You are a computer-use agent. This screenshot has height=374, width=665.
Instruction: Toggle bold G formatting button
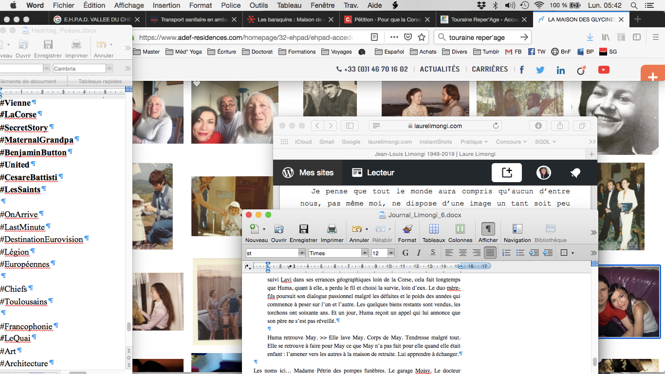(405, 253)
